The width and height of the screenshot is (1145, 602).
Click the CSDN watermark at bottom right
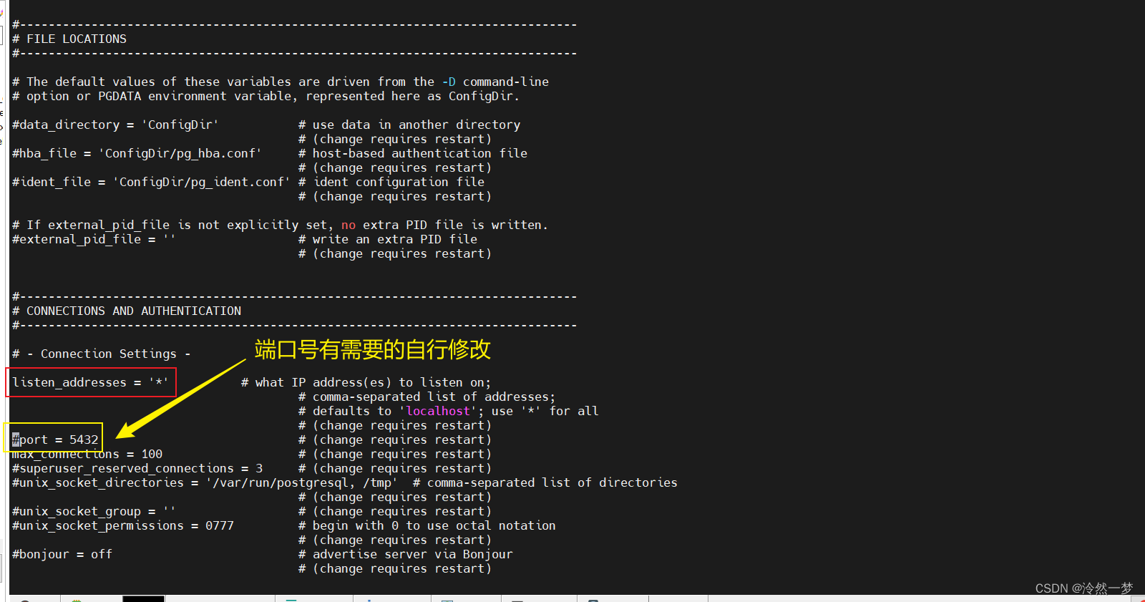1084,588
